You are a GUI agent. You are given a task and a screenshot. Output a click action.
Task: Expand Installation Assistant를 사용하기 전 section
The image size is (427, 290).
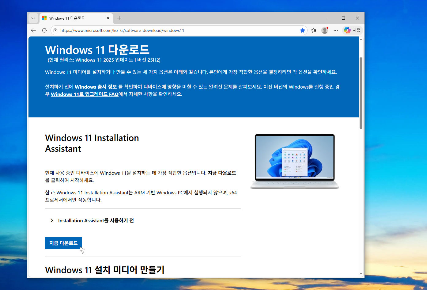(x=92, y=220)
